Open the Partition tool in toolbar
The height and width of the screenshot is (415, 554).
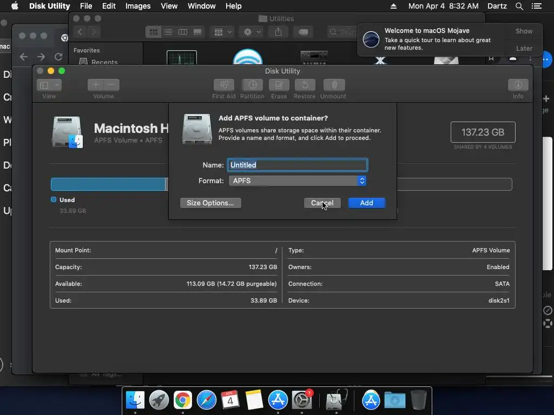coord(252,85)
